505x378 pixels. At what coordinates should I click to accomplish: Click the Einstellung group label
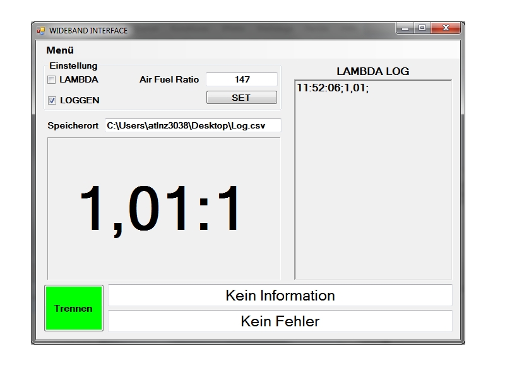coord(73,66)
